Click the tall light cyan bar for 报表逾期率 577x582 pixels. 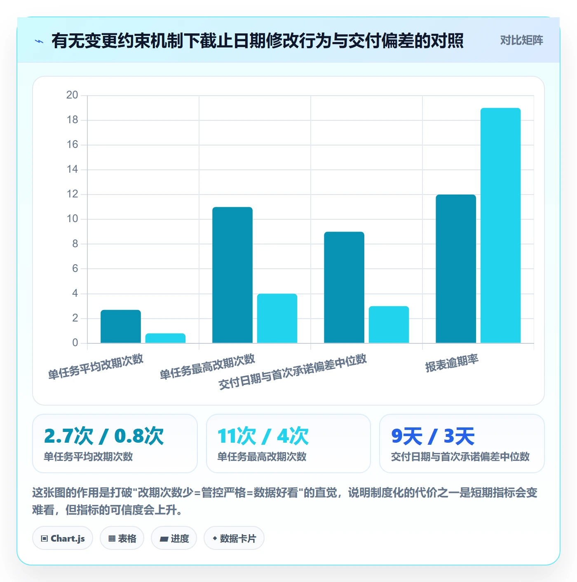point(500,225)
